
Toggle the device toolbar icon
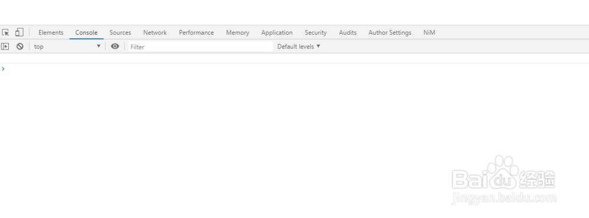point(19,32)
